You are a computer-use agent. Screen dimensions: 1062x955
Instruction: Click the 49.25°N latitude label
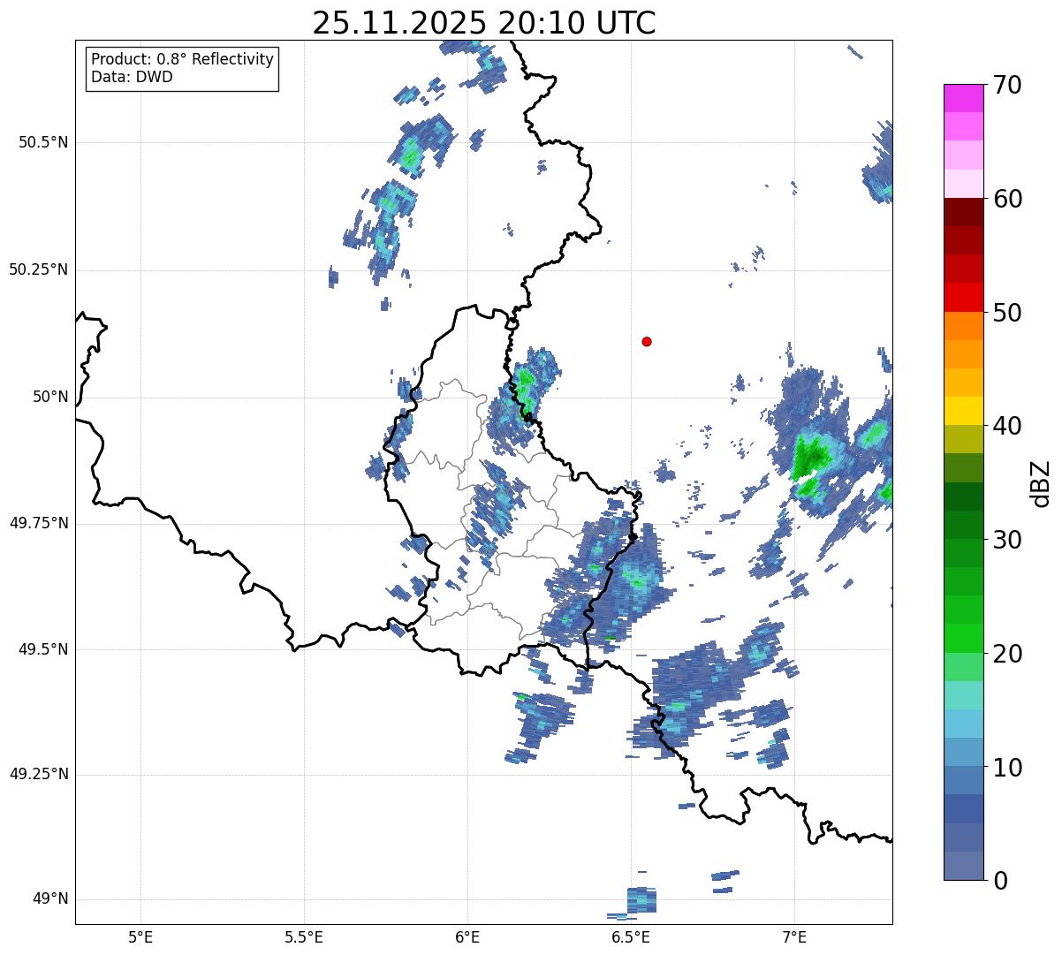coord(39,774)
